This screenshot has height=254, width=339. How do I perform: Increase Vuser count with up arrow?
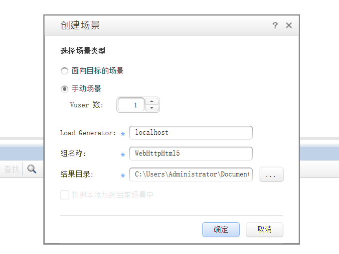[152, 101]
